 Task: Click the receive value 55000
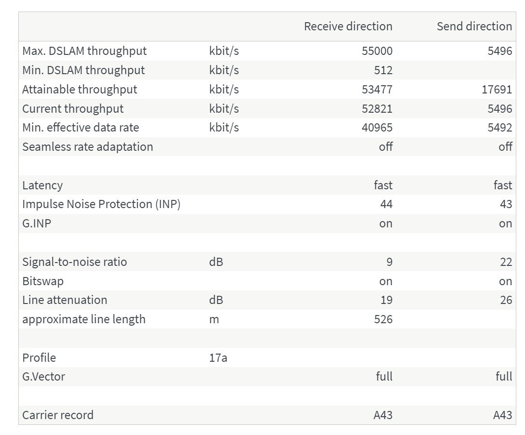click(377, 51)
